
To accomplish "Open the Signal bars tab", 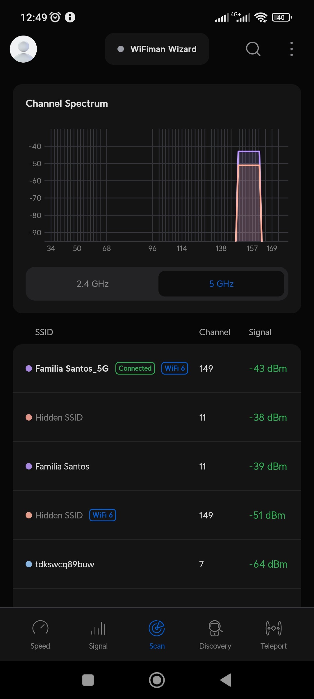I will 98,628.
